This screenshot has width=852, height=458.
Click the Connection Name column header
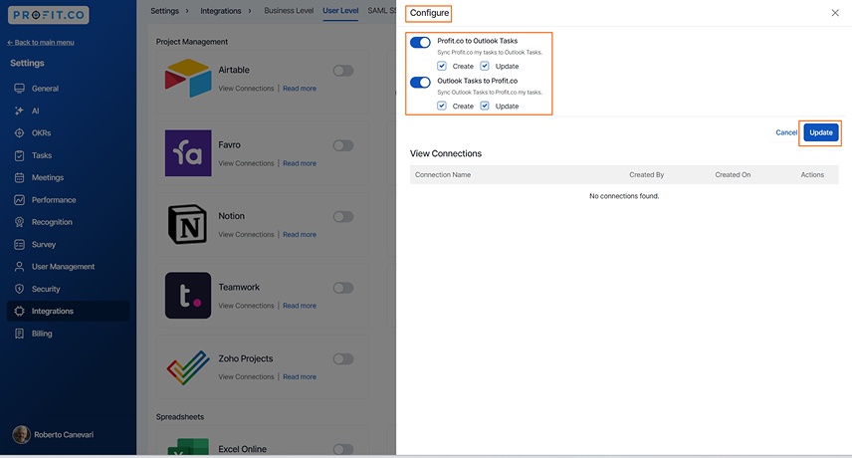click(443, 175)
